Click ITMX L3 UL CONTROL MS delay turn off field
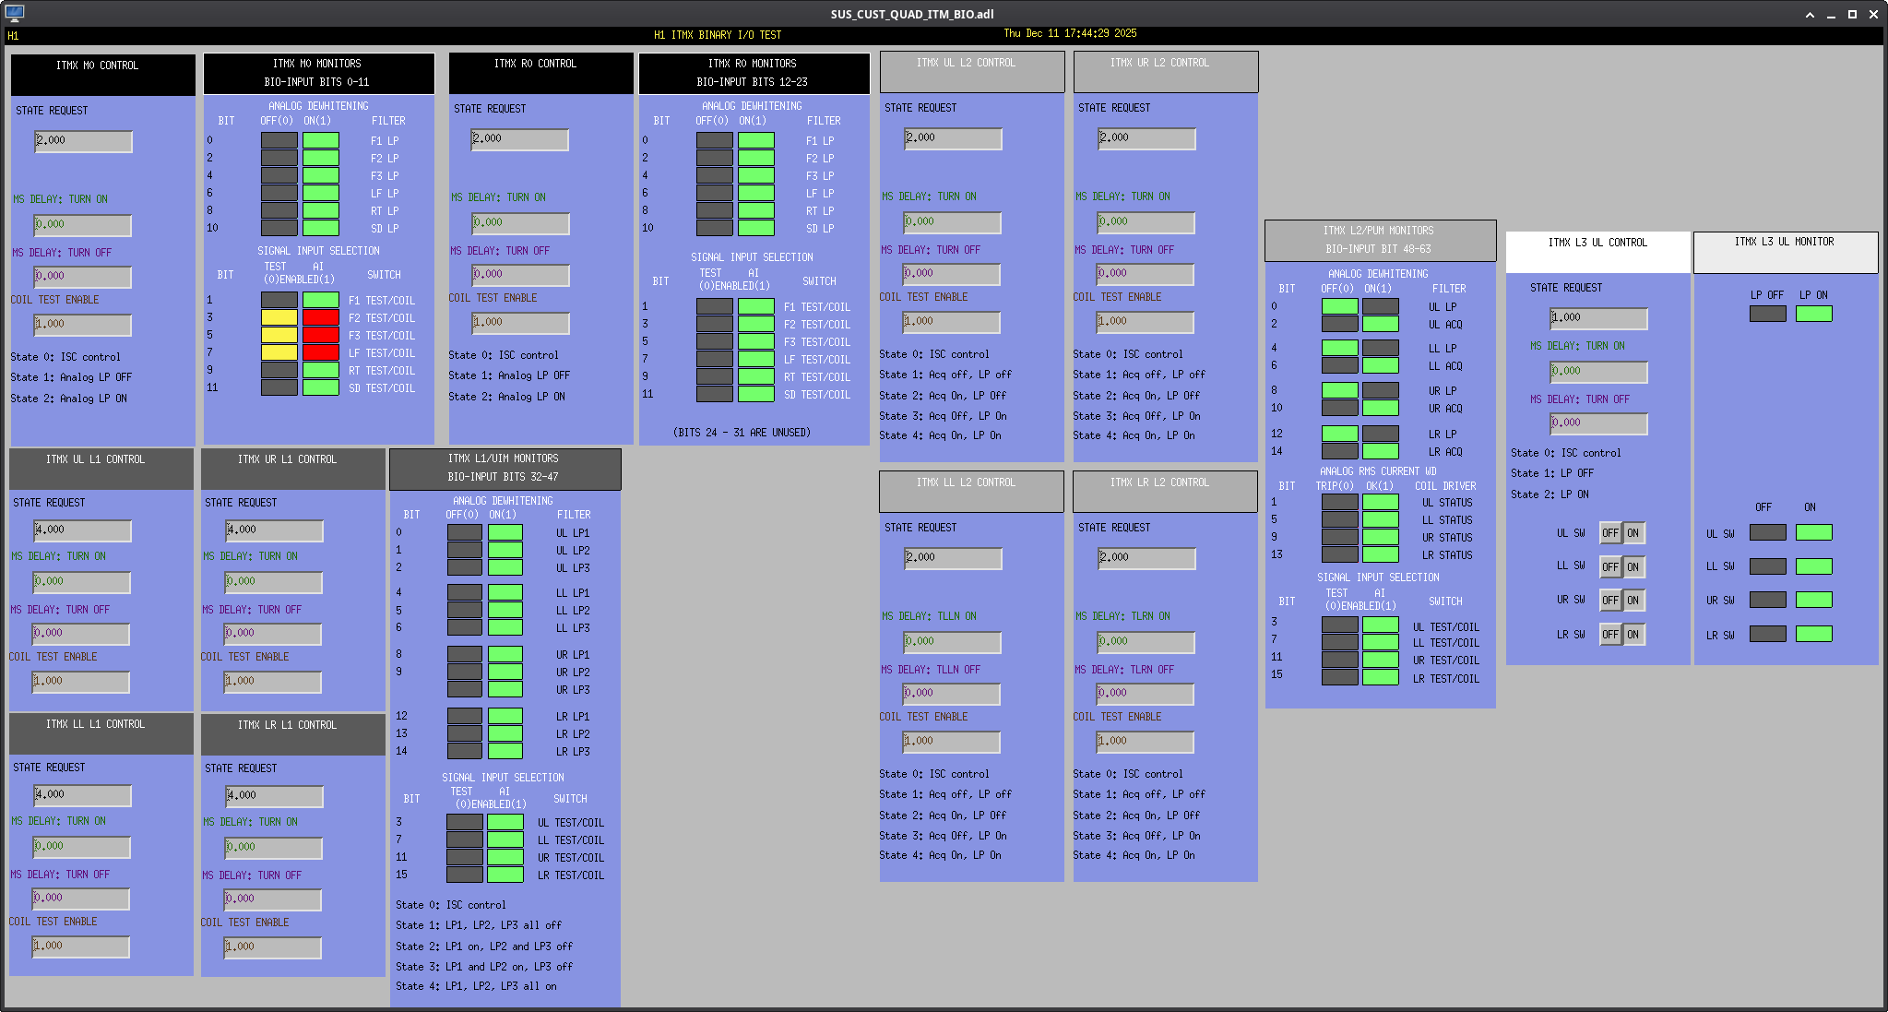Viewport: 1888px width, 1012px height. click(x=1598, y=423)
